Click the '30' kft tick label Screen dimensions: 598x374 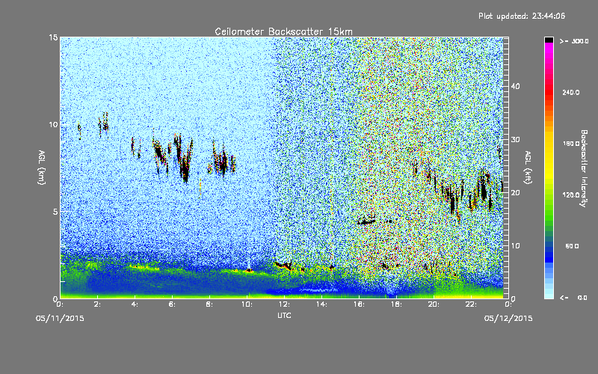coord(515,140)
